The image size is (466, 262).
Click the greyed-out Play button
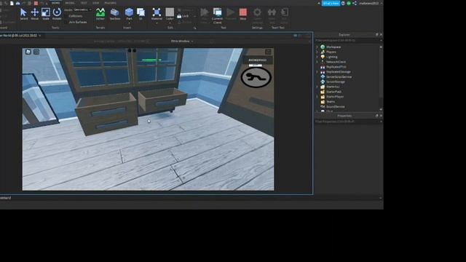204,12
